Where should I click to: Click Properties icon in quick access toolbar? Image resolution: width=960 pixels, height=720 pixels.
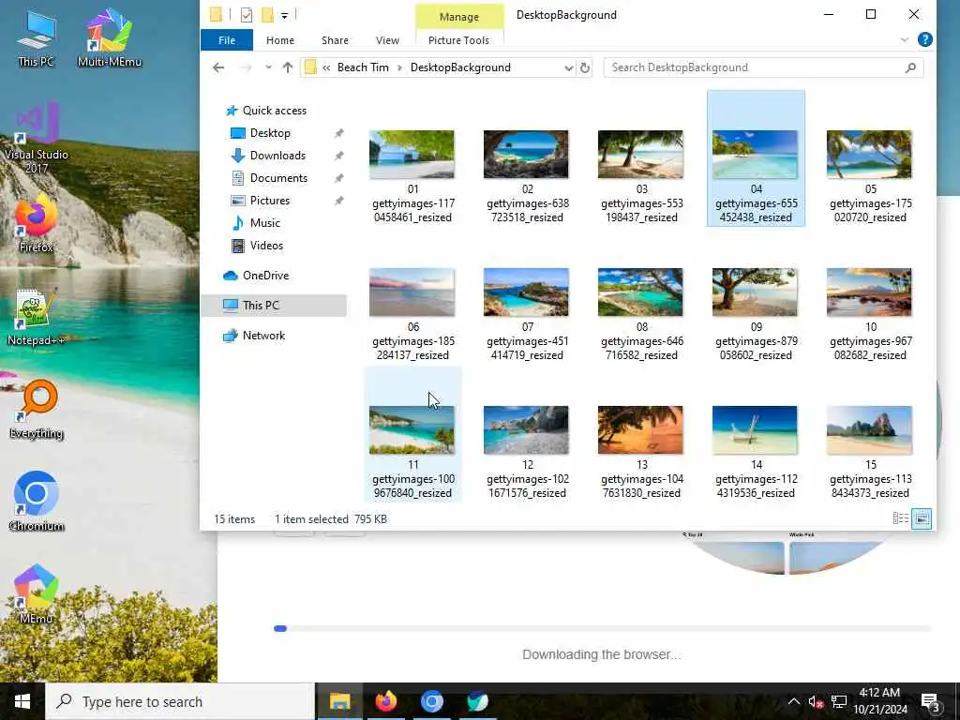[247, 15]
